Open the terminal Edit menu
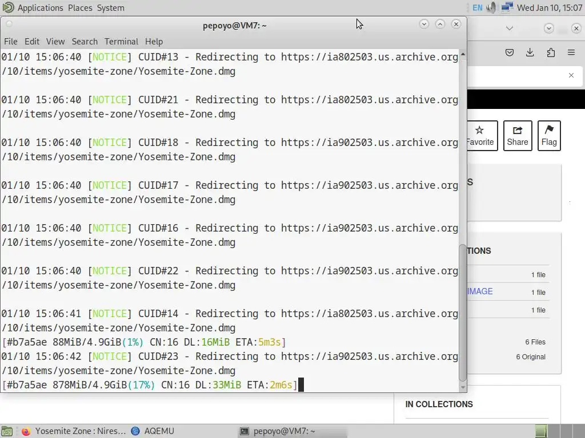The width and height of the screenshot is (585, 438). coord(32,41)
